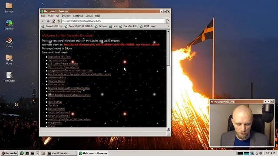Open the Debug menu
Image resolution: width=278 pixels, height=156 pixels.
point(89,16)
